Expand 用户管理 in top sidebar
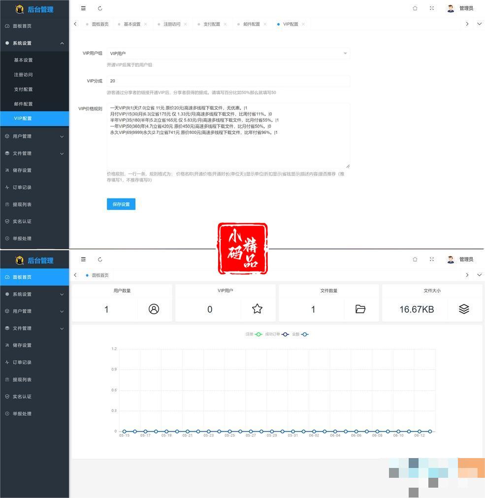This screenshot has height=498, width=485. [34, 136]
